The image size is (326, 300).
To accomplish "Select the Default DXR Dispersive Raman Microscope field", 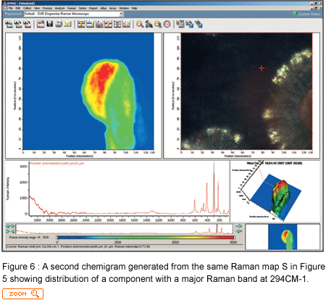I will click(73, 14).
